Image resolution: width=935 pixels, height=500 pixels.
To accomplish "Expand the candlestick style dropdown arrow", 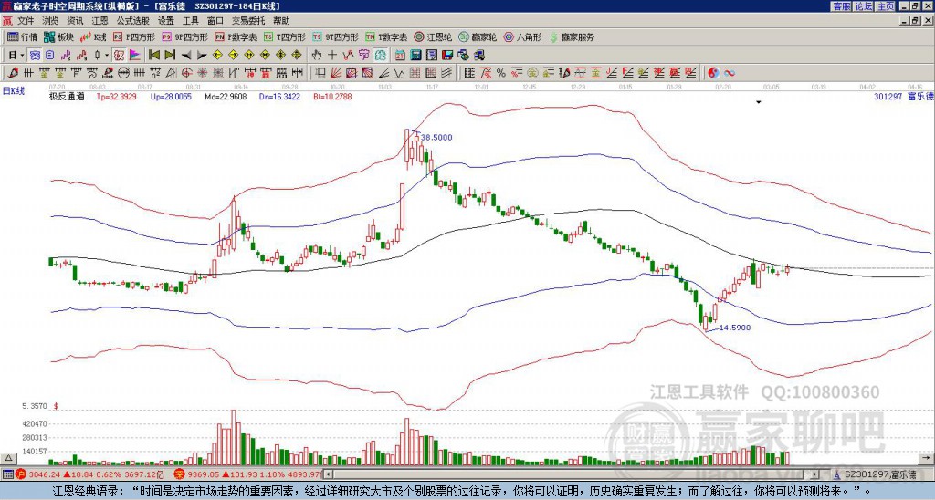I will point(107,56).
